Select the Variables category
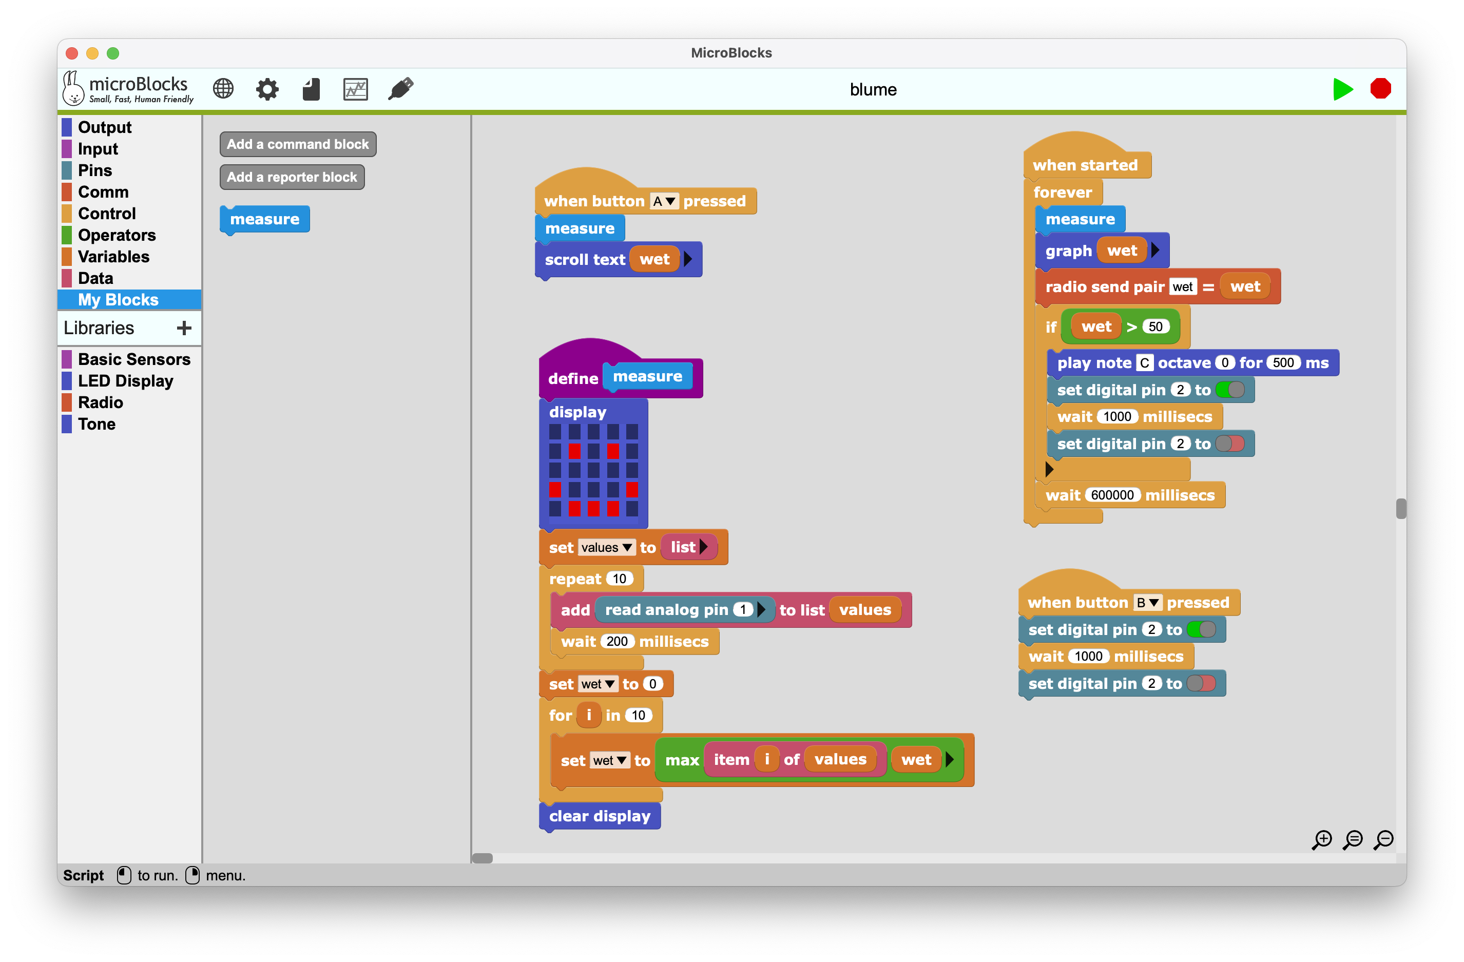Screen dimensions: 1464x962 tap(113, 257)
